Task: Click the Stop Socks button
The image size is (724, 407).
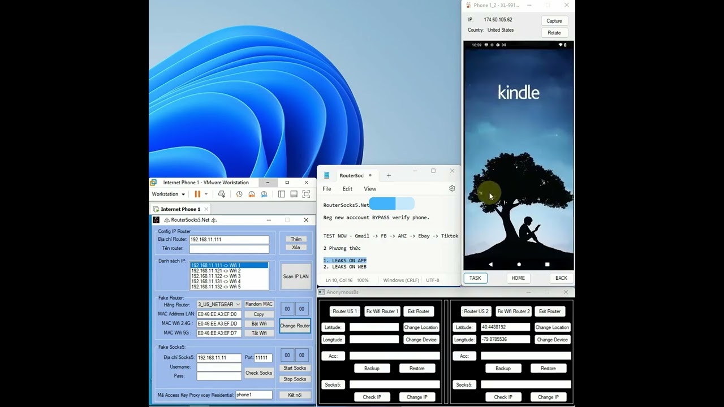Action: pos(295,379)
